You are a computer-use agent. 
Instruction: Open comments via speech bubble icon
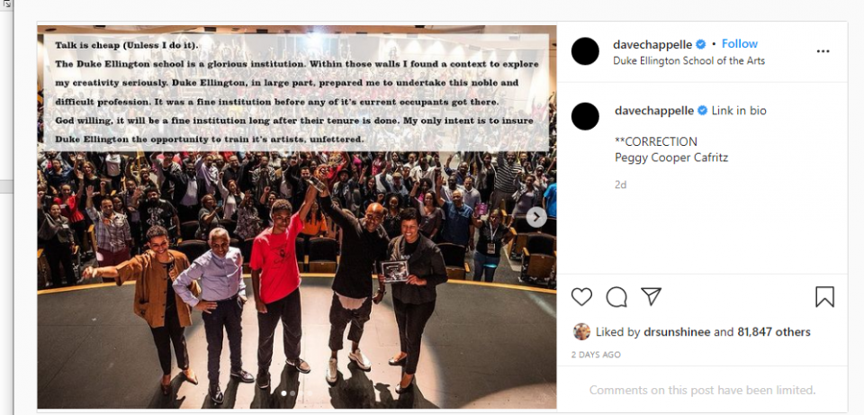coord(616,297)
